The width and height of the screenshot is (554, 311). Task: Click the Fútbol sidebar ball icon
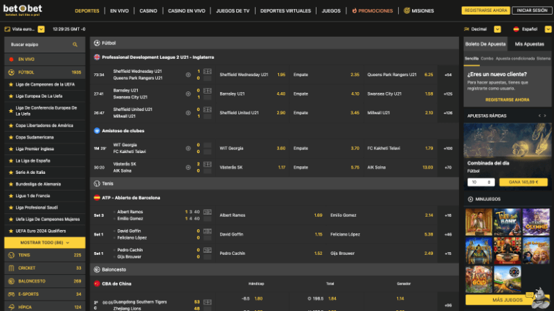11,72
